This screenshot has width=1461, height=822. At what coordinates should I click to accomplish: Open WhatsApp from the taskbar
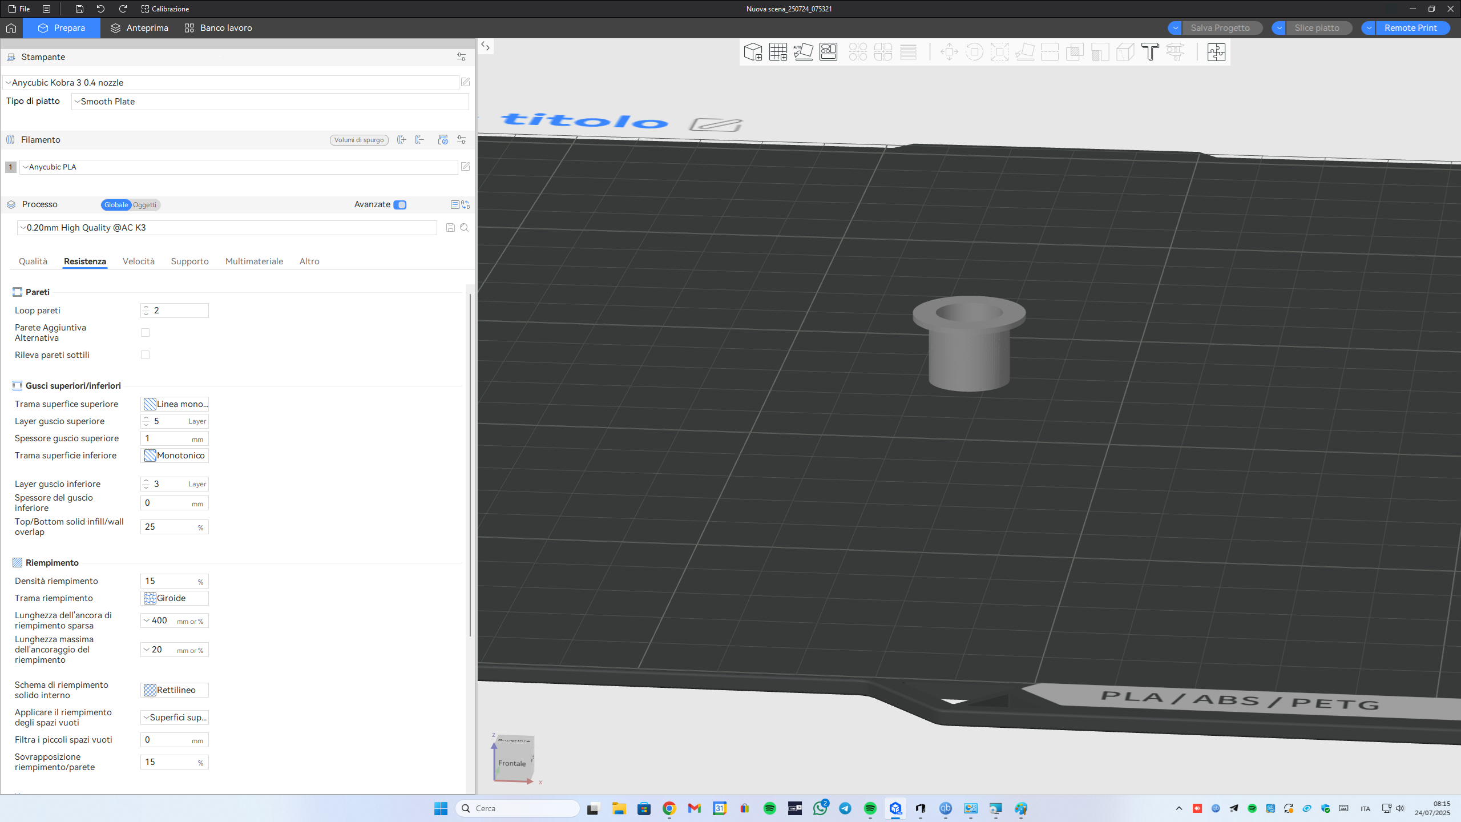pyautogui.click(x=820, y=808)
